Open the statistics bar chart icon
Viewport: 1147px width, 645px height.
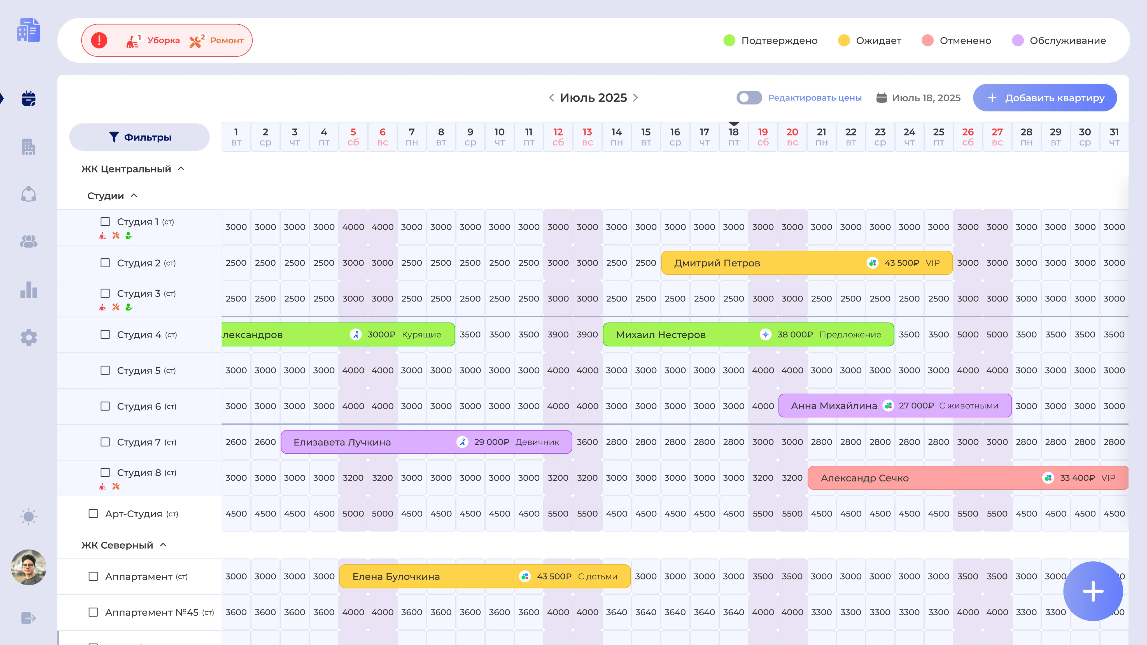[x=29, y=290]
